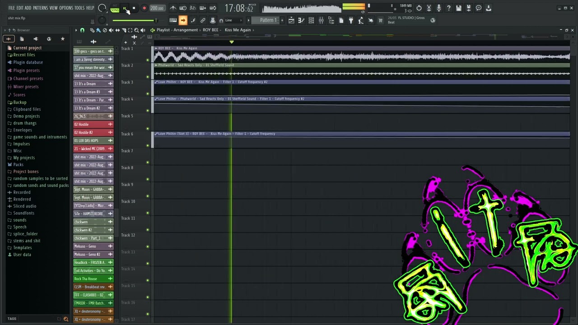Click the microphone one-click recording icon
The width and height of the screenshot is (578, 325).
click(x=439, y=8)
